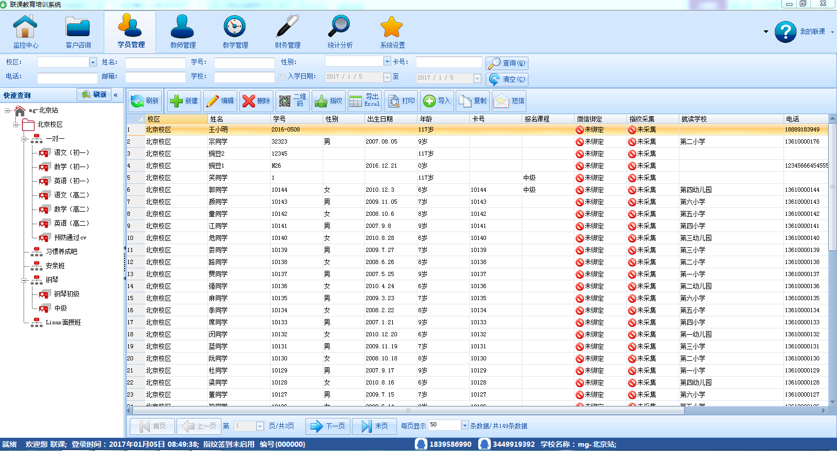This screenshot has height=451, width=837.
Task: Sort by the 出生日期 column header
Action: (x=391, y=119)
